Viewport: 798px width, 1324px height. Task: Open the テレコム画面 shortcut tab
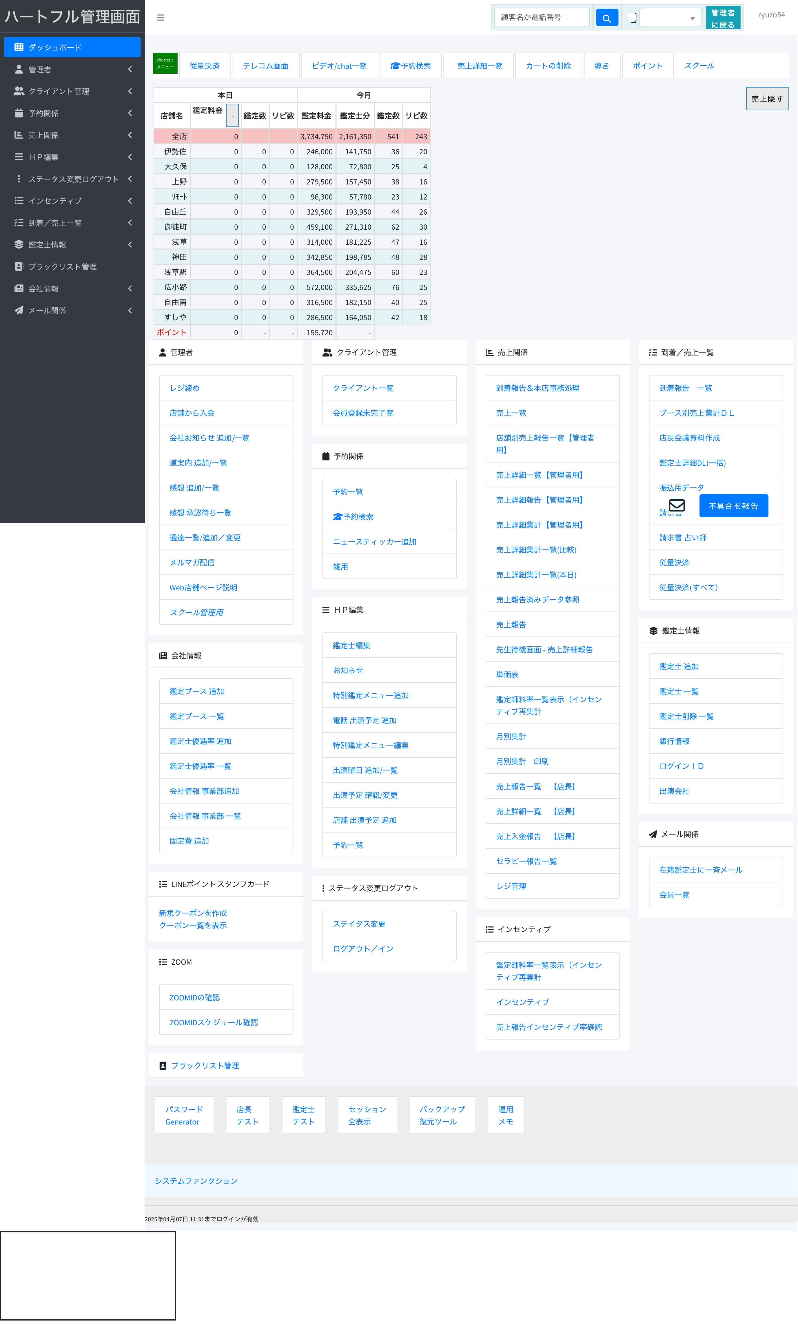pyautogui.click(x=265, y=66)
